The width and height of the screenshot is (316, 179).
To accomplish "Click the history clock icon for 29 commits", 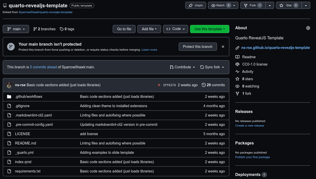I will [204, 85].
